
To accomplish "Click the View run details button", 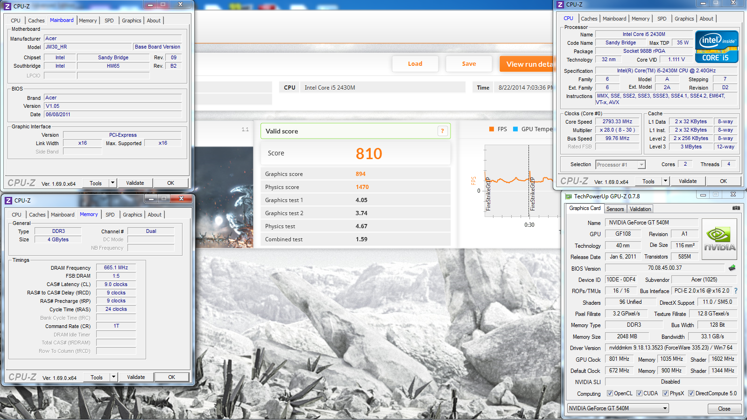I will [x=527, y=64].
